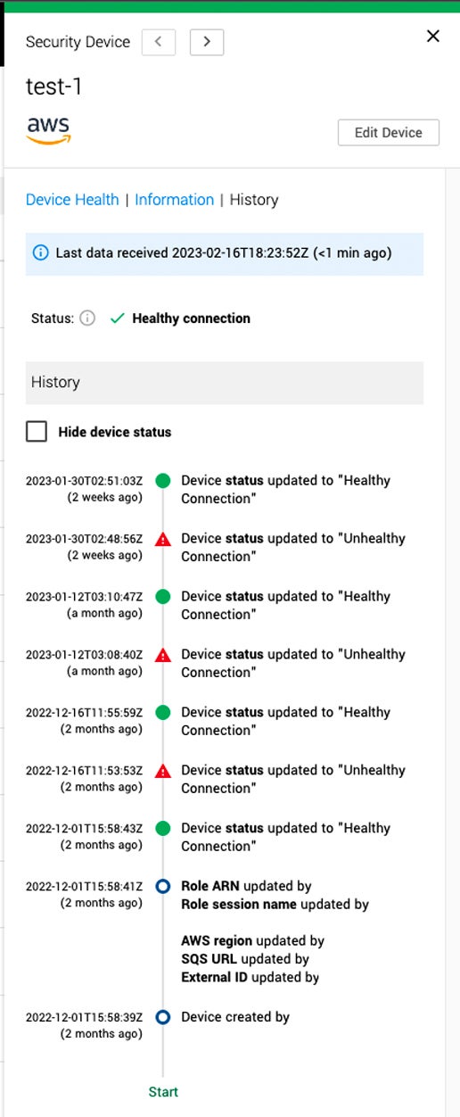
Task: Select red warning icon at 2023-01-12T03:08:40Z
Action: pos(163,655)
